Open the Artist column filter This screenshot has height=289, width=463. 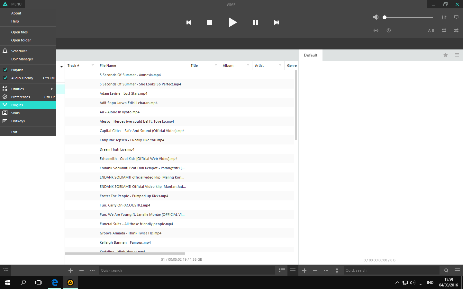click(x=280, y=65)
